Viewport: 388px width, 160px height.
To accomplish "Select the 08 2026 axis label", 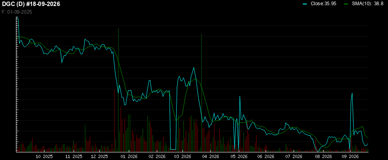I will (323, 156).
